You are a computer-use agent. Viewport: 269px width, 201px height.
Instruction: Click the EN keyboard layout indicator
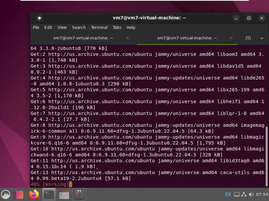(228, 194)
